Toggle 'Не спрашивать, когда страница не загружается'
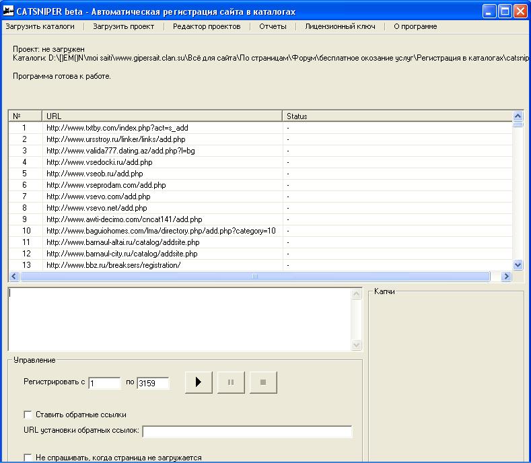Image resolution: width=531 pixels, height=463 pixels. point(28,458)
